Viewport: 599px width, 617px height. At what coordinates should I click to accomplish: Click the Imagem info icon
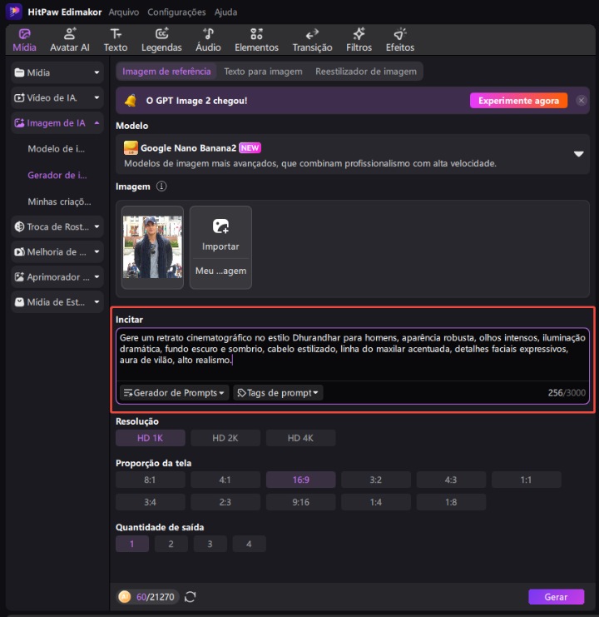point(161,187)
